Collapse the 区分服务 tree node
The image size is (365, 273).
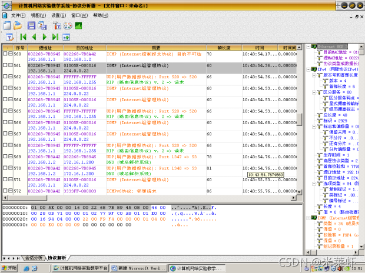[314, 92]
